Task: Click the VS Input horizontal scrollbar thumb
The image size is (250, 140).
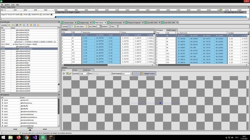Action: [x=86, y=65]
